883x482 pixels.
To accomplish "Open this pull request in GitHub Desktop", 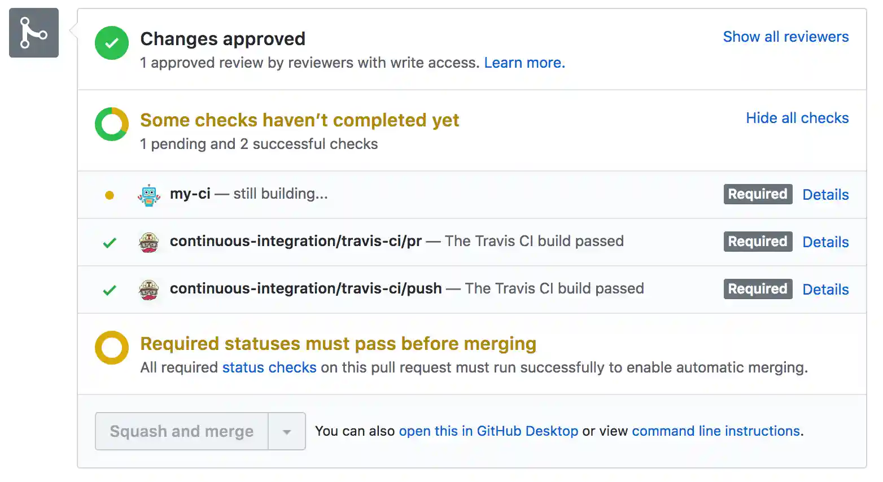I will pos(489,431).
